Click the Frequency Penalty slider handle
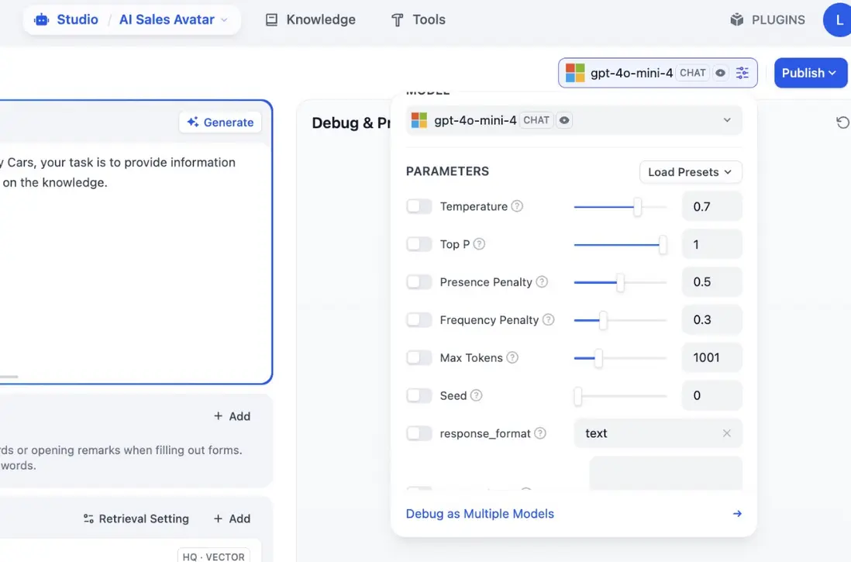The height and width of the screenshot is (562, 851). (603, 320)
